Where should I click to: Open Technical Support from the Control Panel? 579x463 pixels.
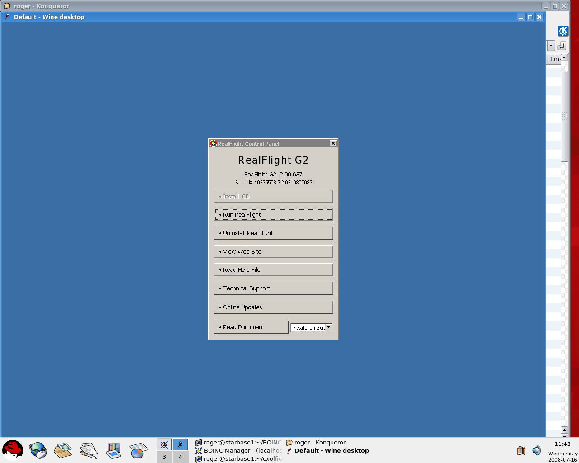tap(273, 288)
